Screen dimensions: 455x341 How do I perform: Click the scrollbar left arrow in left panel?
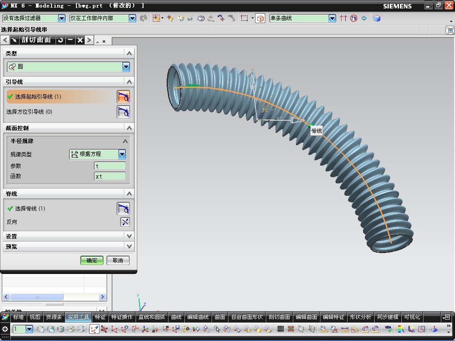pos(6,297)
